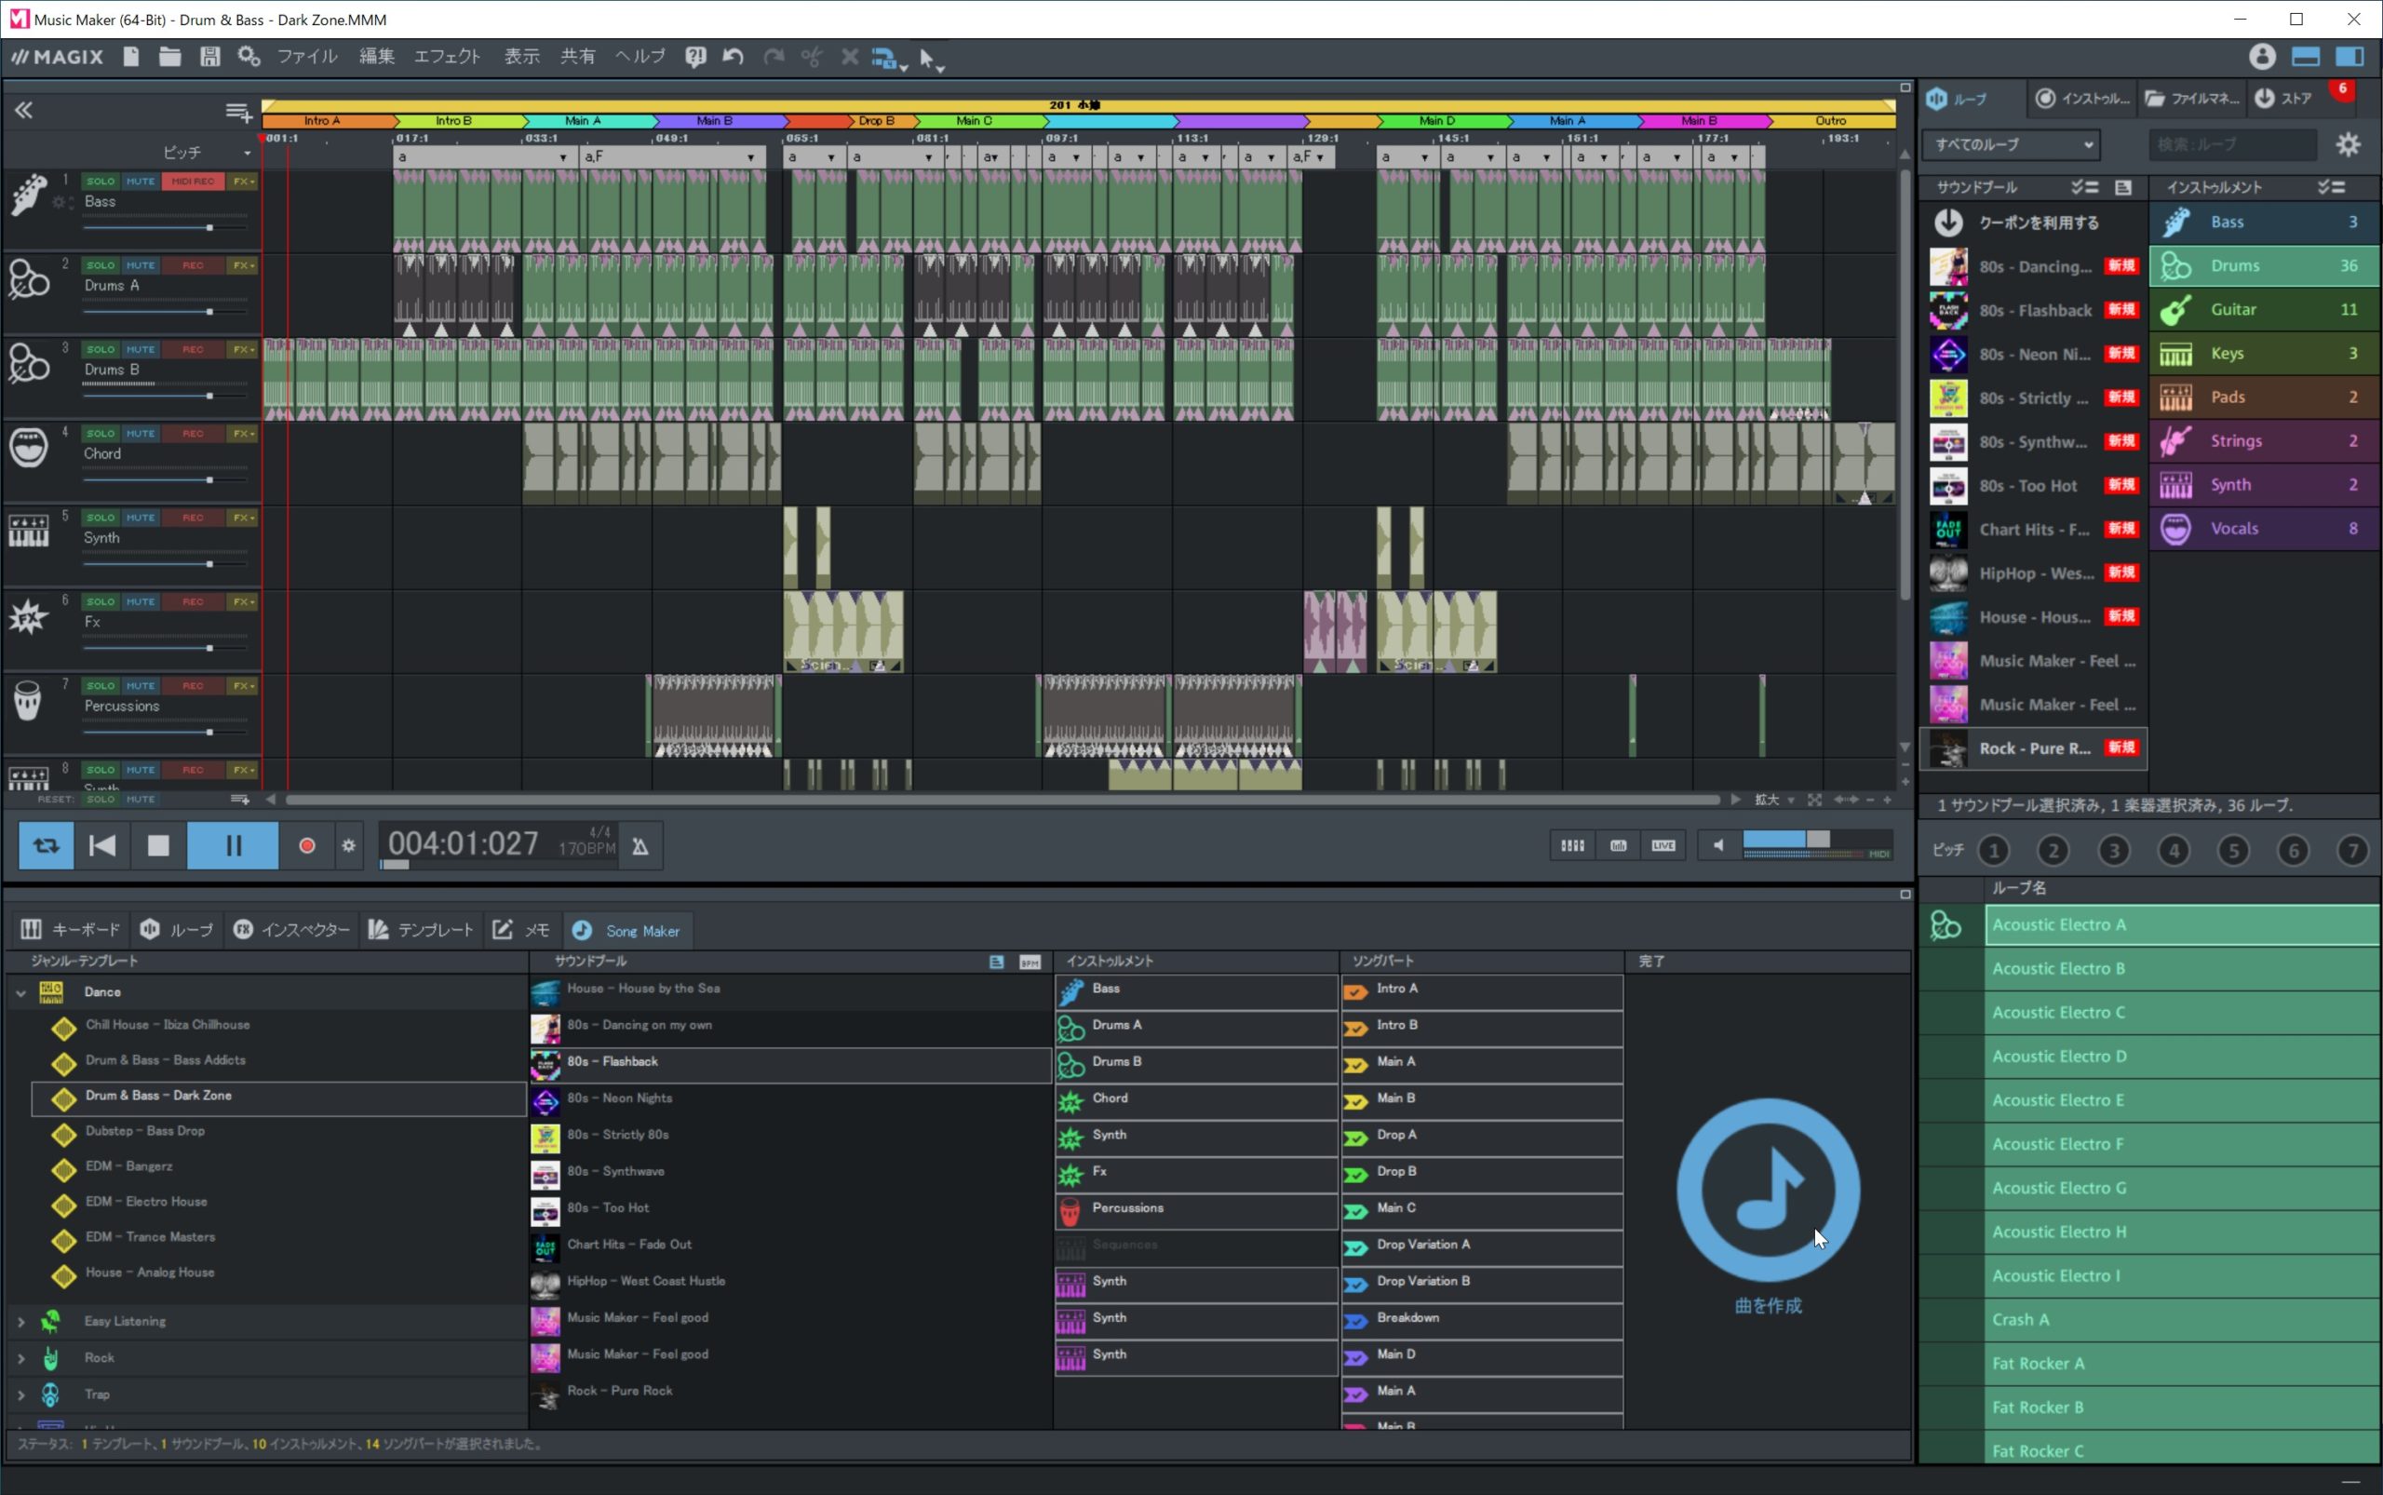Toggle REC on the Drums B track
Image resolution: width=2383 pixels, height=1495 pixels.
pos(192,349)
